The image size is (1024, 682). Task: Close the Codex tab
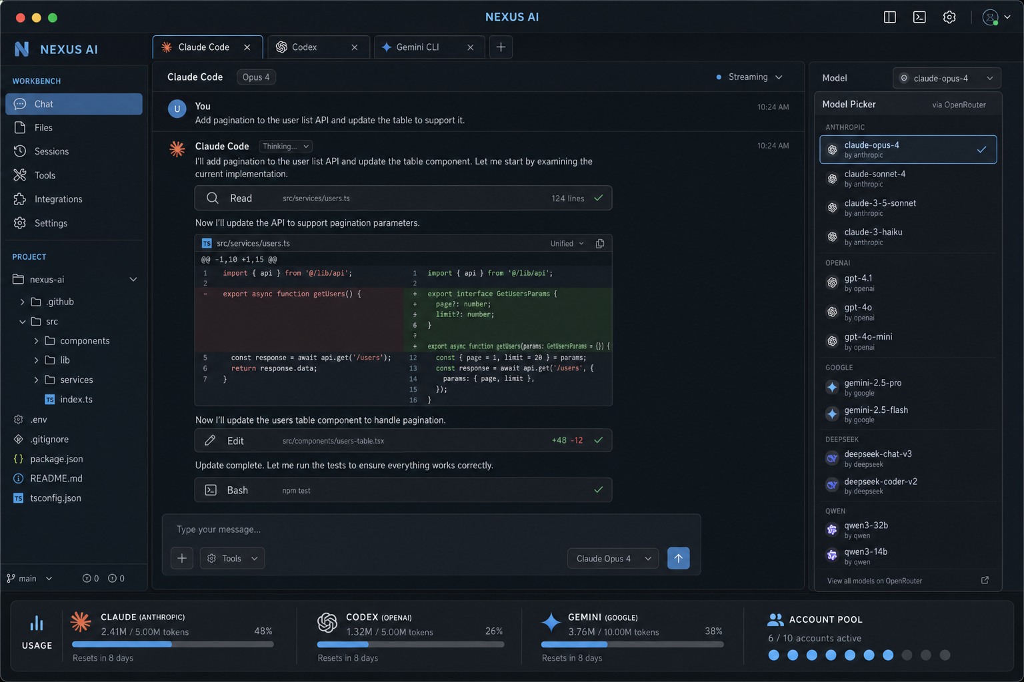pyautogui.click(x=355, y=47)
